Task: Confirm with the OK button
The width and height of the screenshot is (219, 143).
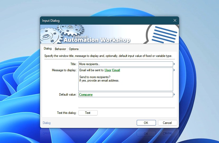Action: click(146, 123)
